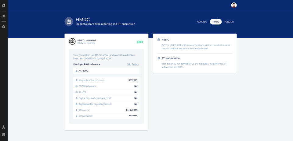The width and height of the screenshot is (293, 141).
Task: Open the user avatar profile picture
Action: coord(234,5)
